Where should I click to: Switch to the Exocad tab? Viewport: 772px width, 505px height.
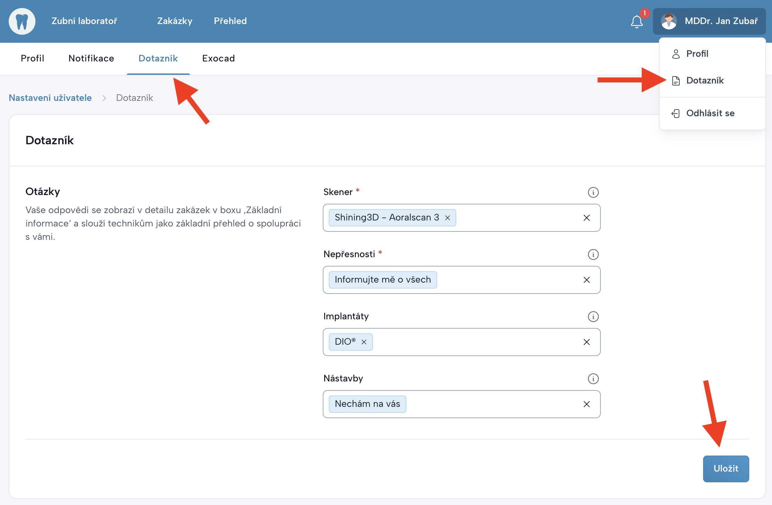click(218, 58)
